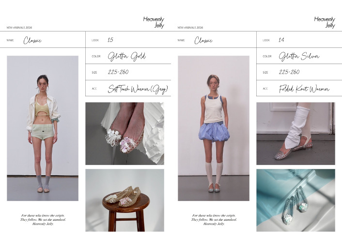
Task: Click the tagline text under right model photo
Action: [214, 220]
